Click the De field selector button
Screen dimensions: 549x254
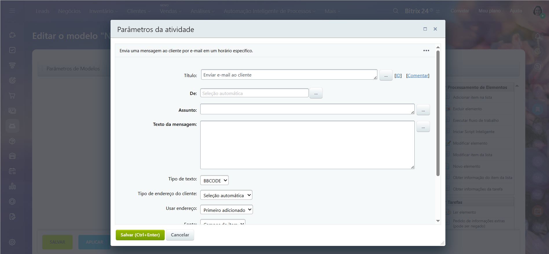(x=316, y=93)
